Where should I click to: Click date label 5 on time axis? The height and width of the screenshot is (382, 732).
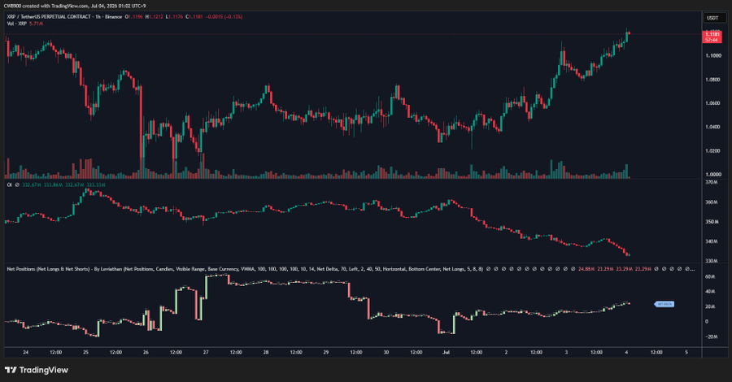(x=686, y=352)
